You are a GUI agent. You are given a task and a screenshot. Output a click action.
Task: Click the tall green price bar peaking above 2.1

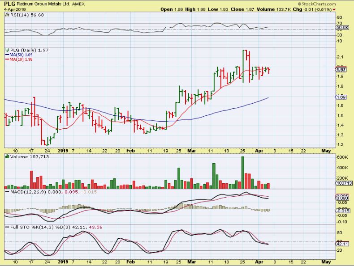(243, 66)
